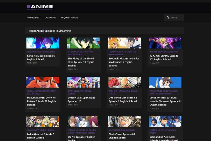Screen dimensions: 211x141
Task: Click purple Kenja no Mago category label
Action: point(41,52)
